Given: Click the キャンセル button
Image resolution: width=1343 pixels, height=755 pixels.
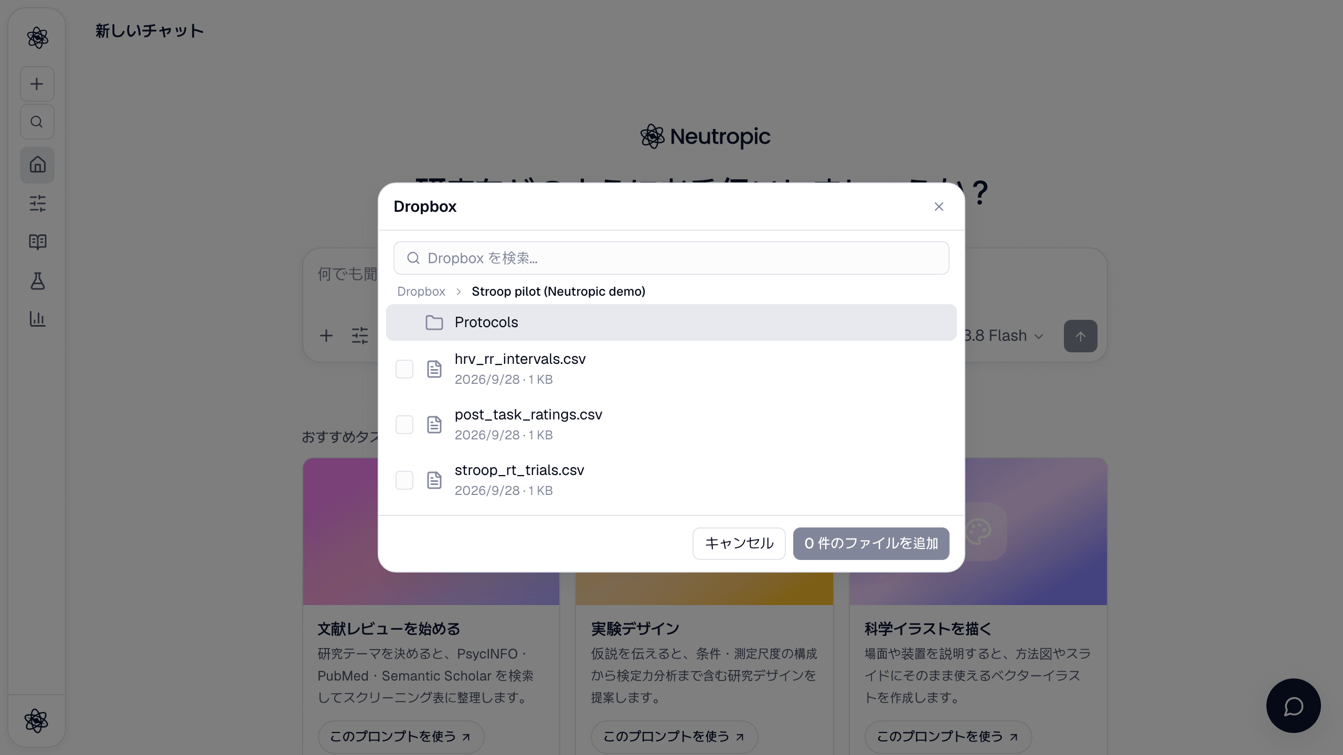Looking at the screenshot, I should pyautogui.click(x=739, y=544).
